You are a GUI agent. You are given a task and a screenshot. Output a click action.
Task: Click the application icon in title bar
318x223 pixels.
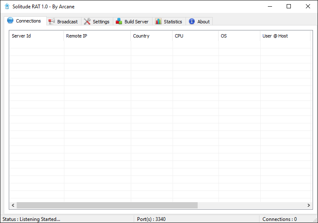(x=7, y=7)
